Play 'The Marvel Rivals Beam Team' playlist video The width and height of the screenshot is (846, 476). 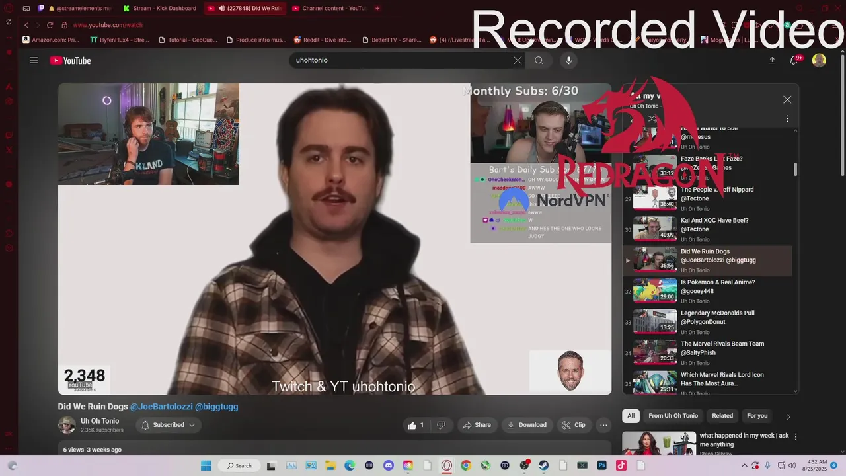pyautogui.click(x=707, y=352)
